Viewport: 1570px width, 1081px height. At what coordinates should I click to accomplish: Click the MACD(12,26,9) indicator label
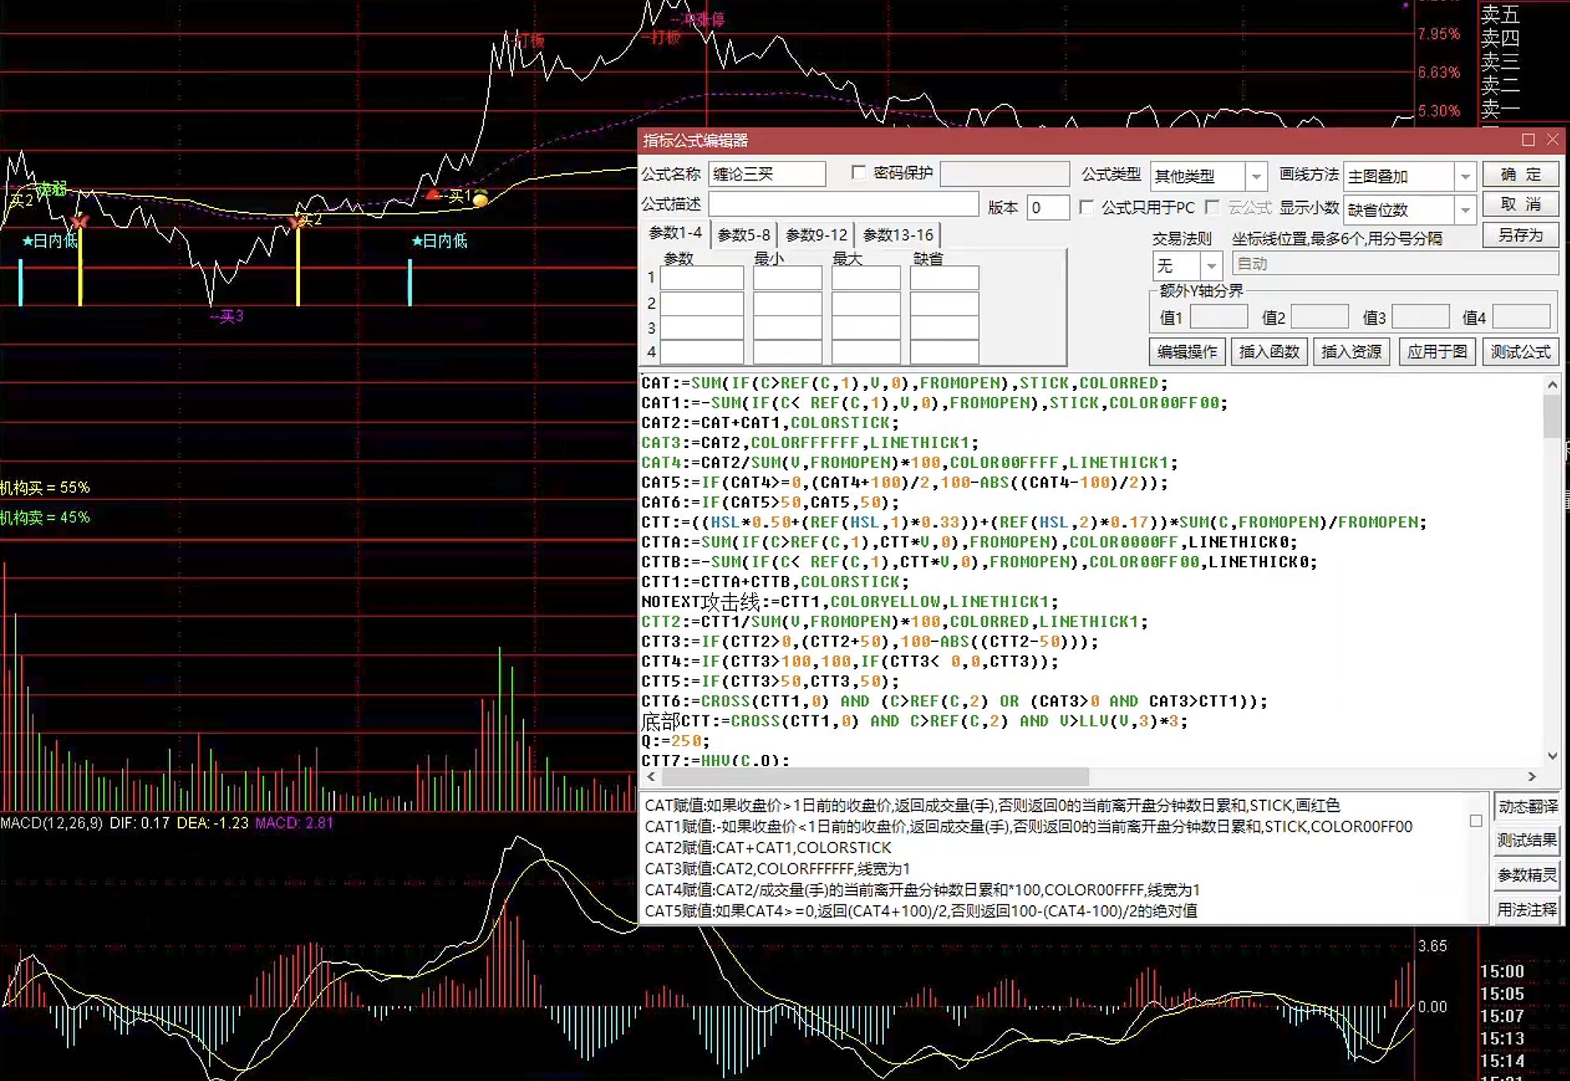(x=51, y=823)
